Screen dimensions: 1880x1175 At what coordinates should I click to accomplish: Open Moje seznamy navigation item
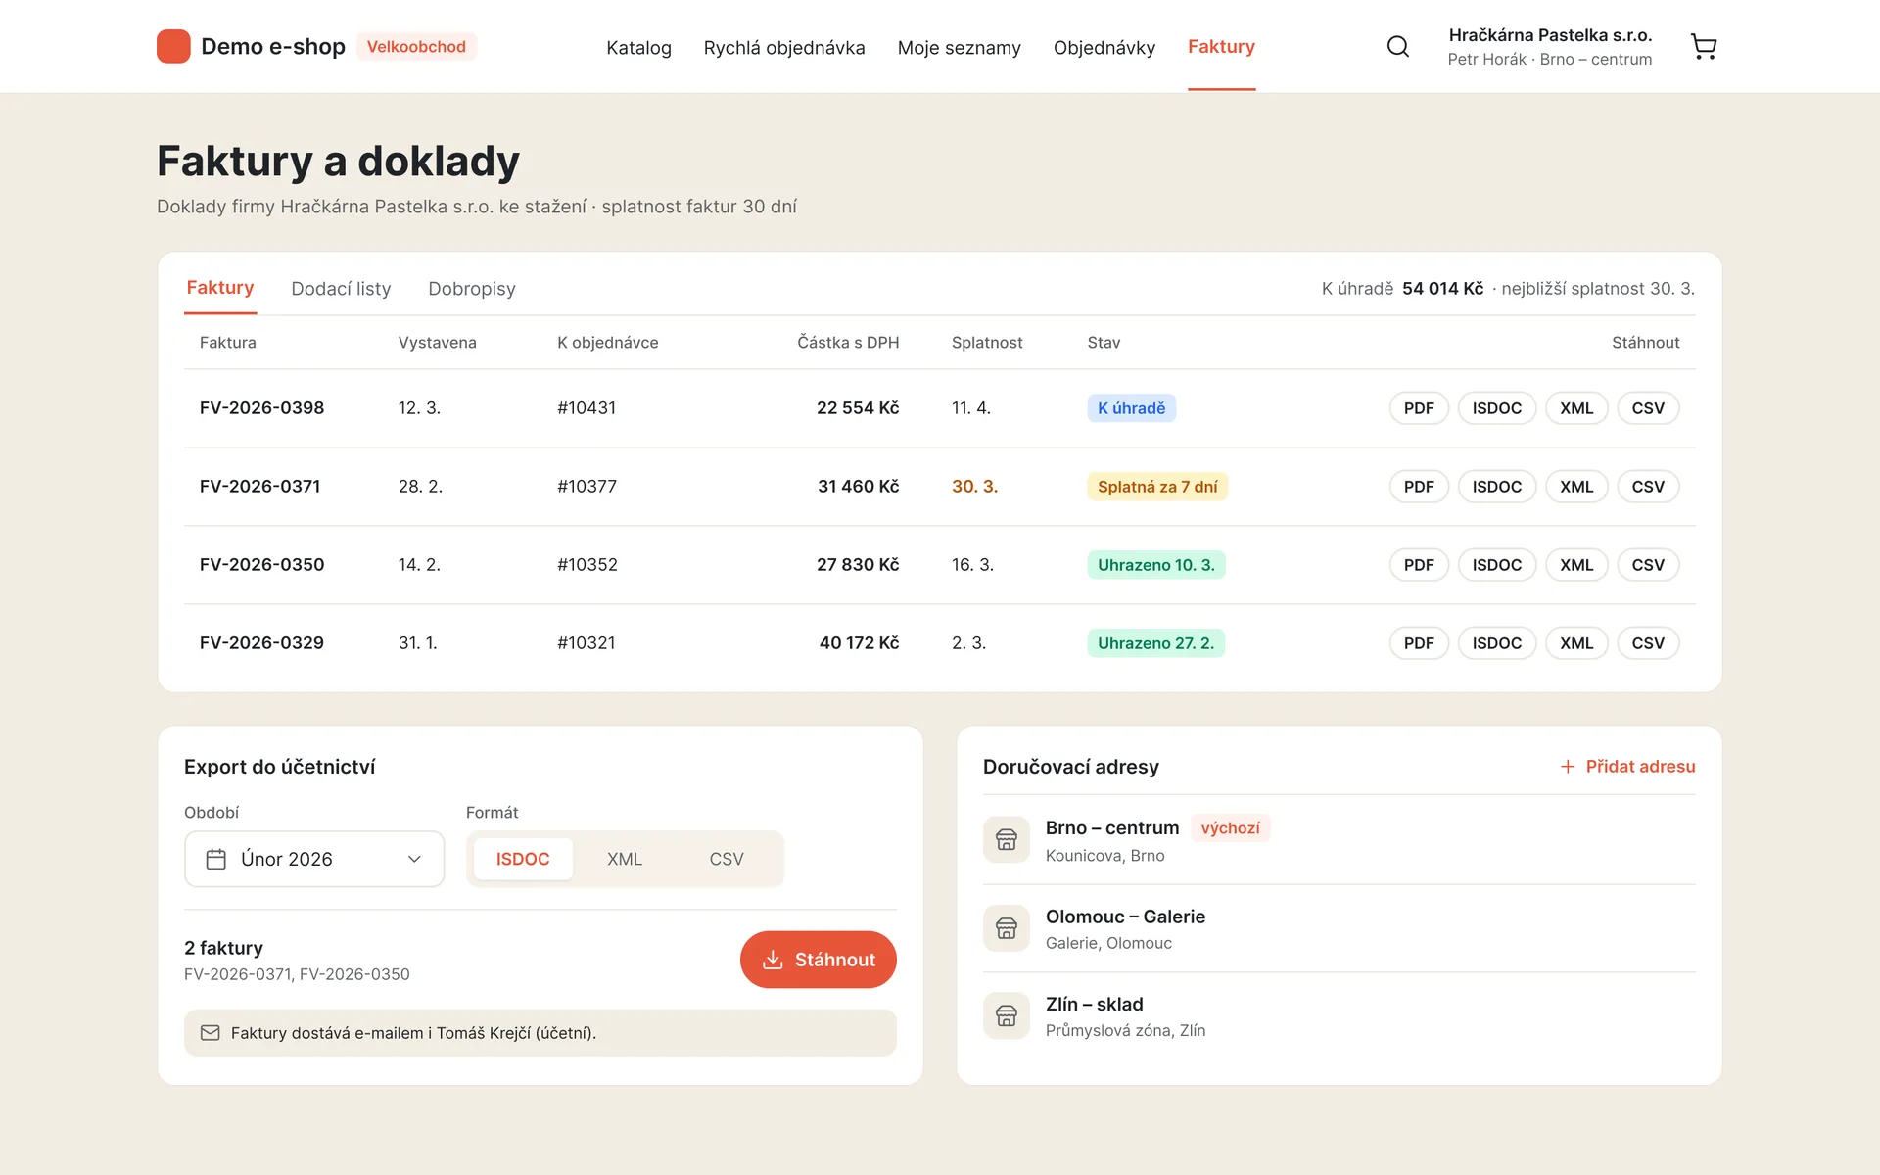(x=960, y=47)
